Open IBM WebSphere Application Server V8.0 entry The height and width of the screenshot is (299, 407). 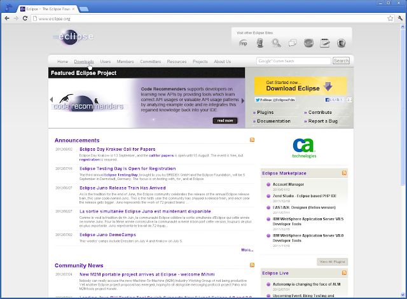pyautogui.click(x=308, y=238)
